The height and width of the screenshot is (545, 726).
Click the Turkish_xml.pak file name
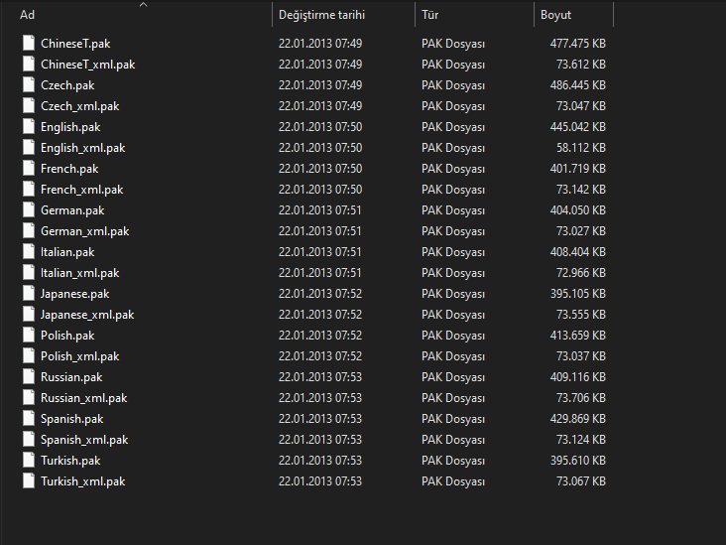pyautogui.click(x=83, y=481)
